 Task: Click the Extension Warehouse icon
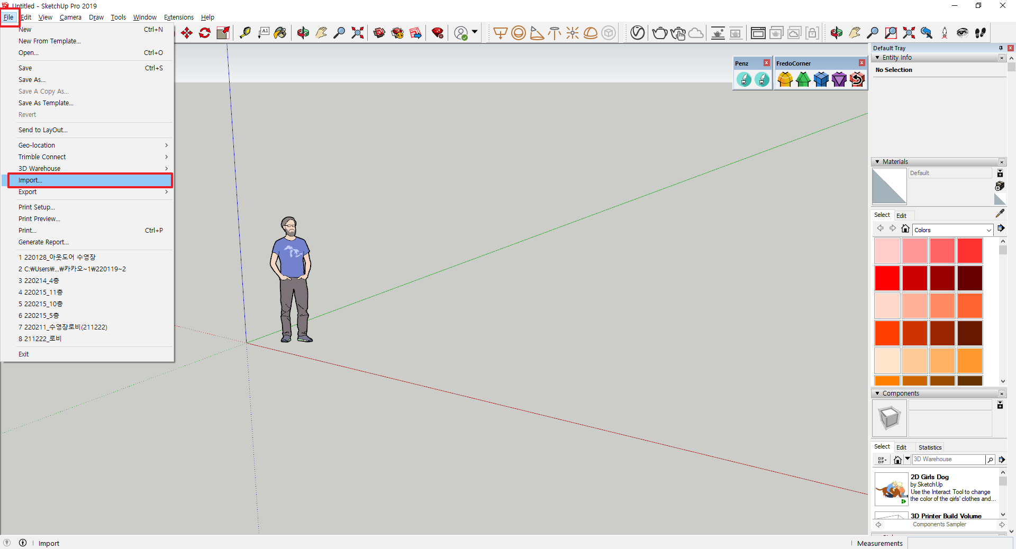point(397,33)
